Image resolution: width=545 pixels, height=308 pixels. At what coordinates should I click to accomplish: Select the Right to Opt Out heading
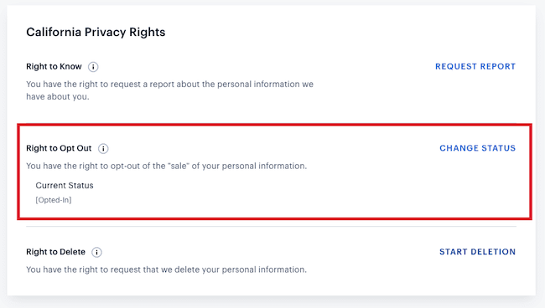pyautogui.click(x=59, y=148)
